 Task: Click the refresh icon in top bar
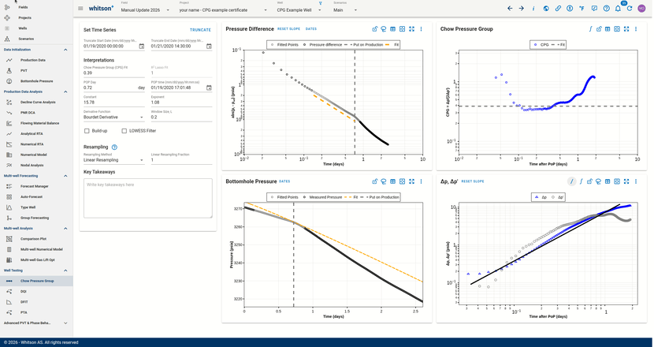click(x=630, y=9)
